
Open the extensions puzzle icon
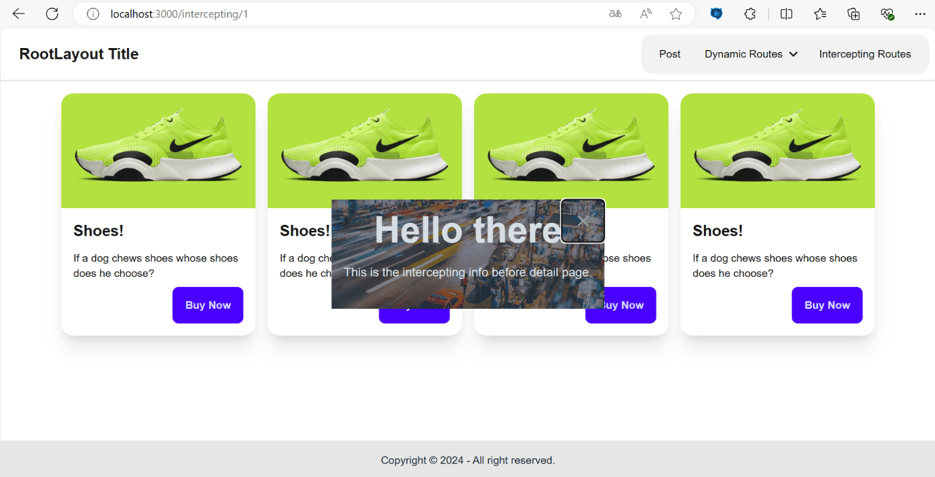point(750,14)
